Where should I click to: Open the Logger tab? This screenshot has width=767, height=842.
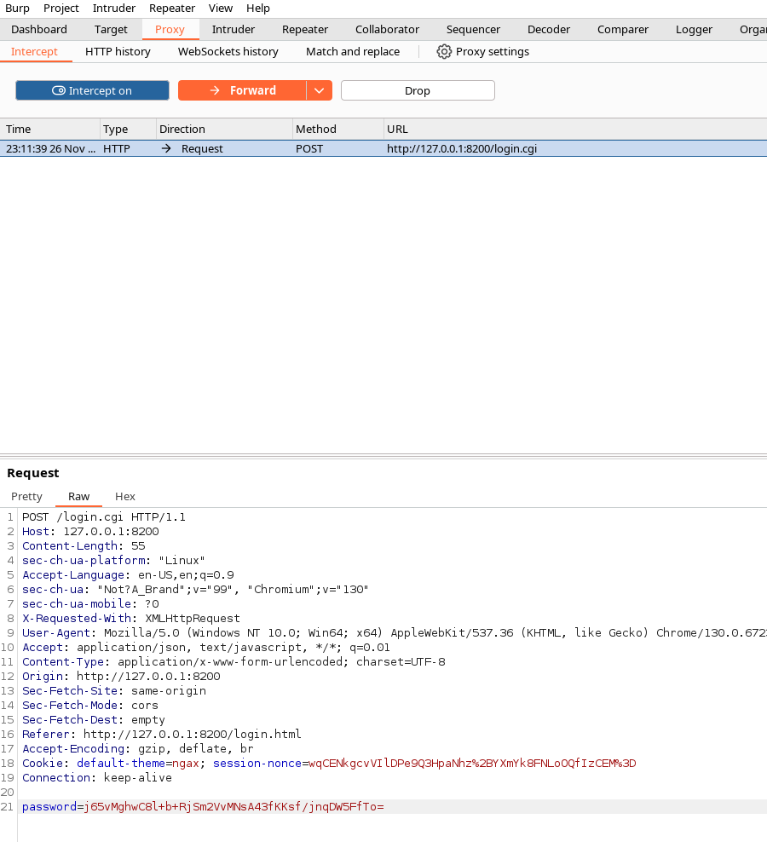[694, 30]
